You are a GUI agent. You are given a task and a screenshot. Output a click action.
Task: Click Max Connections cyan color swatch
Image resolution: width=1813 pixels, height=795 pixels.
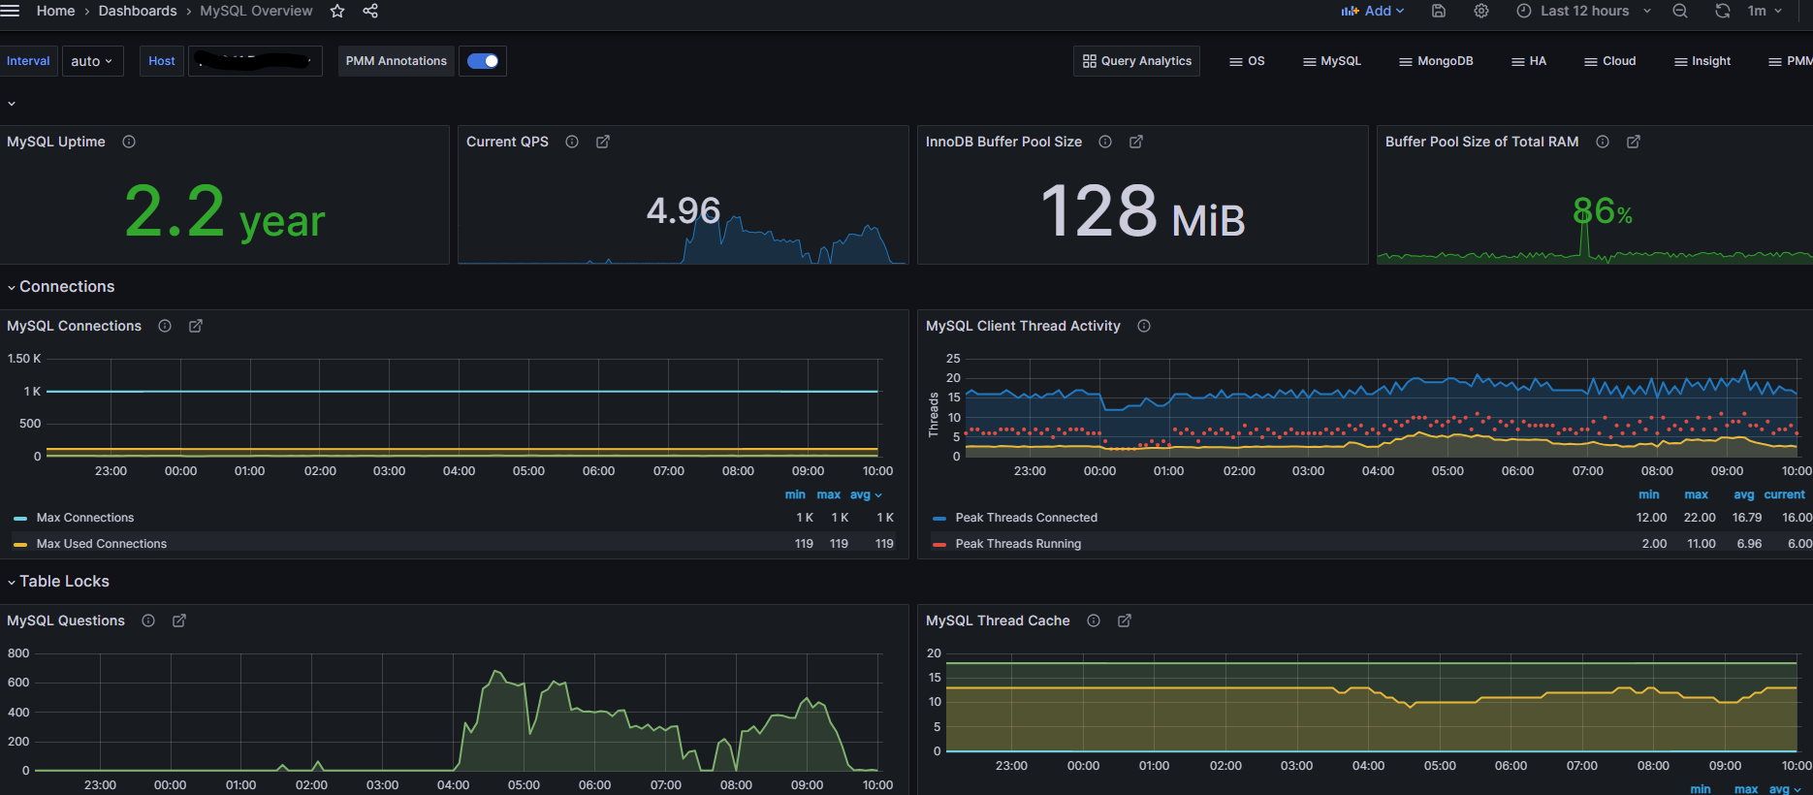coord(20,519)
